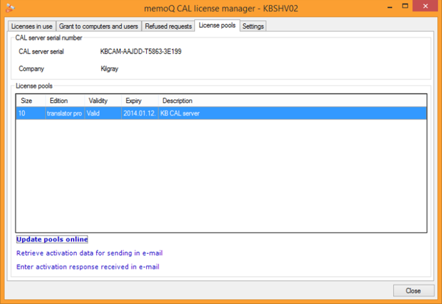442x304 pixels.
Task: Click the serial 'KBCAM-AAJDD-T5863-3E199'
Action: click(141, 52)
